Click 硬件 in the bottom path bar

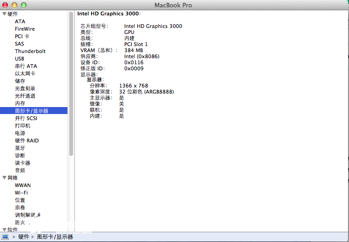tap(24, 237)
